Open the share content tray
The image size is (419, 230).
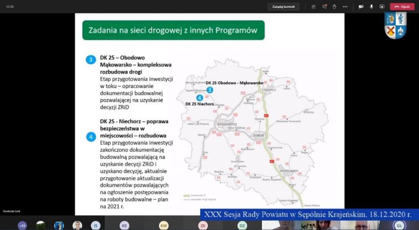pyautogui.click(x=382, y=7)
